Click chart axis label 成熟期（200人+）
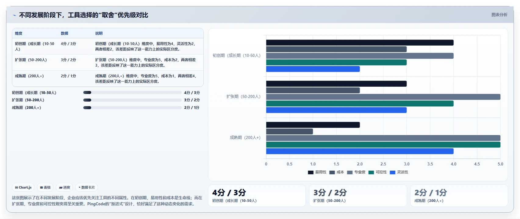 (245, 137)
